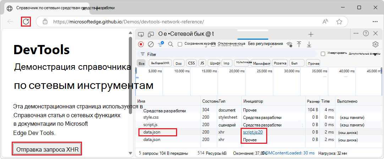Open the browser Settings and more menu

click(375, 22)
